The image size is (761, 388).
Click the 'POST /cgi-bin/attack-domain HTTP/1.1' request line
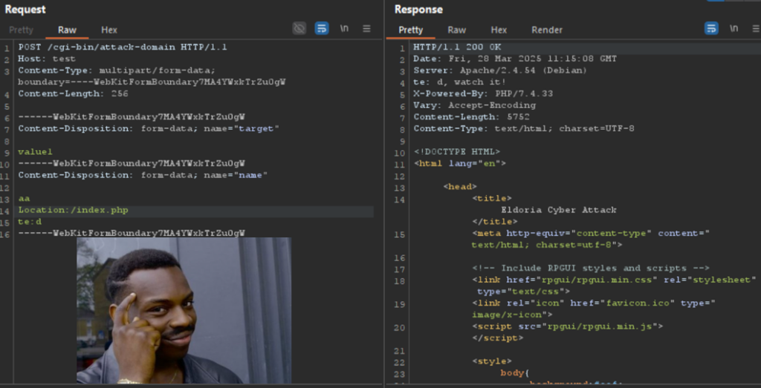click(x=123, y=47)
